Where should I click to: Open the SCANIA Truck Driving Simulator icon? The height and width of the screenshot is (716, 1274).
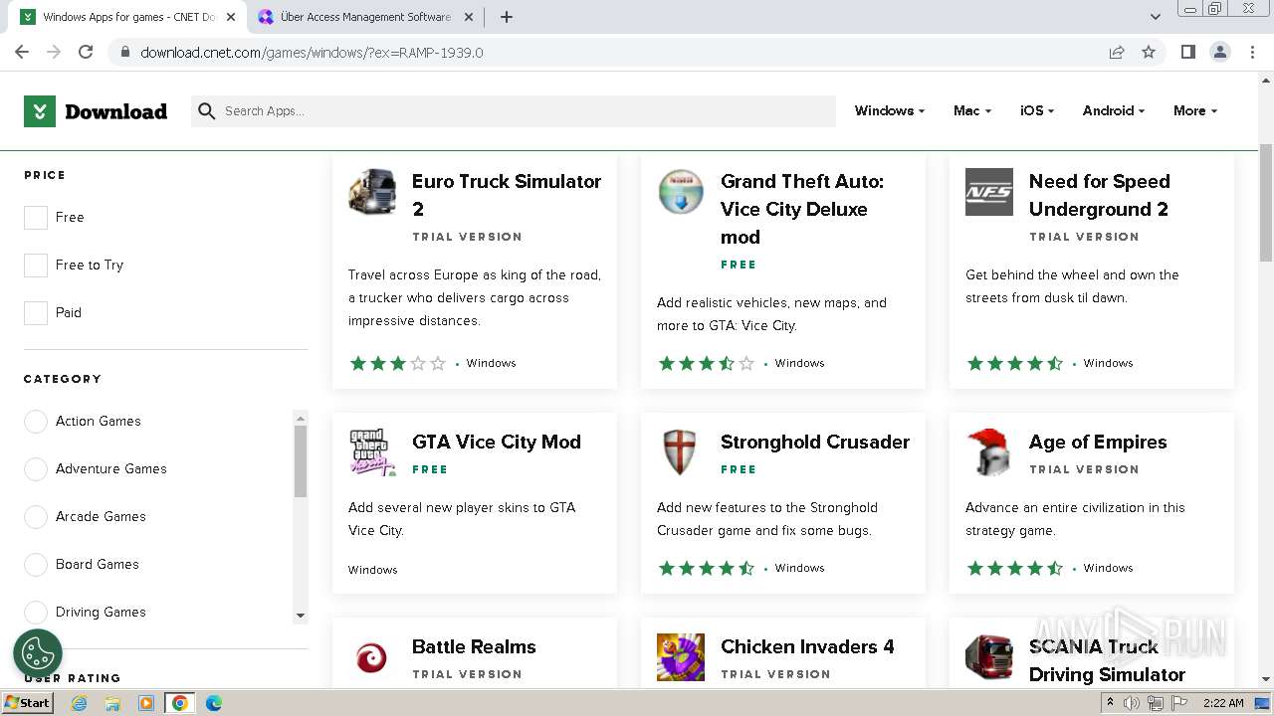click(989, 657)
